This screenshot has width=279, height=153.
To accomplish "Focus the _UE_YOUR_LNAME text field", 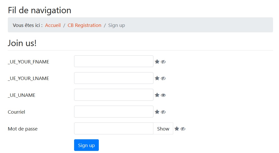I will pos(114,78).
